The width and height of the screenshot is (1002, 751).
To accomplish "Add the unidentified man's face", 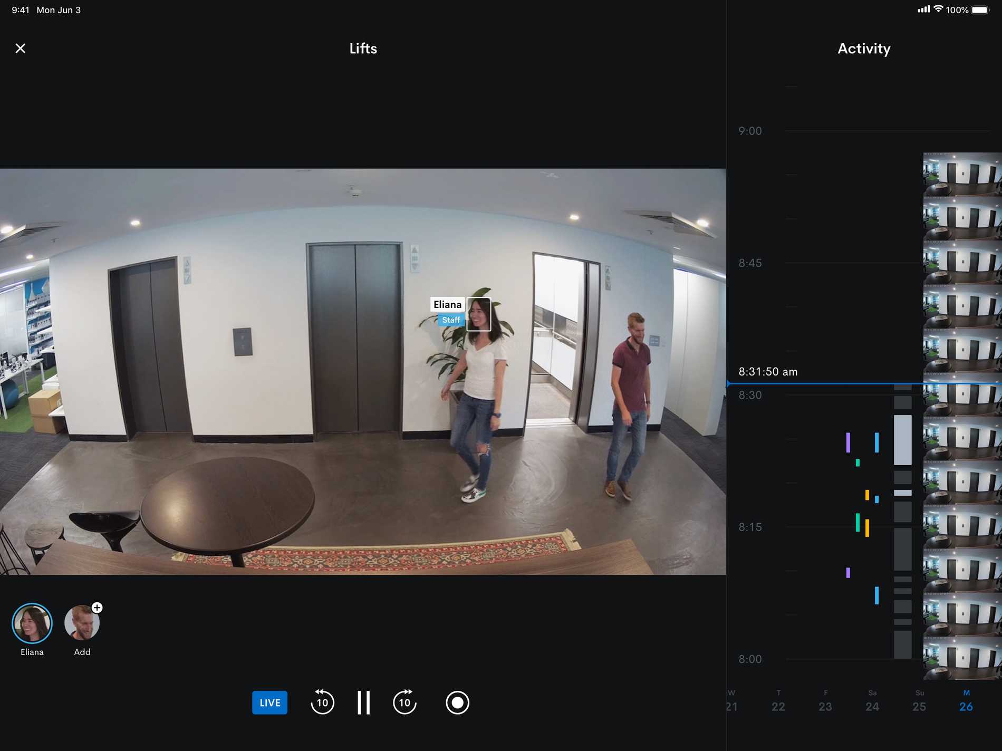I will point(82,623).
